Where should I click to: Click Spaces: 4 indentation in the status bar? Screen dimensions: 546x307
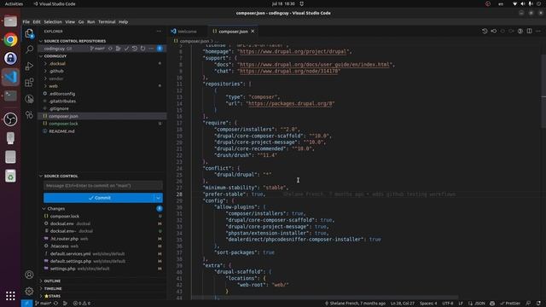(428, 304)
